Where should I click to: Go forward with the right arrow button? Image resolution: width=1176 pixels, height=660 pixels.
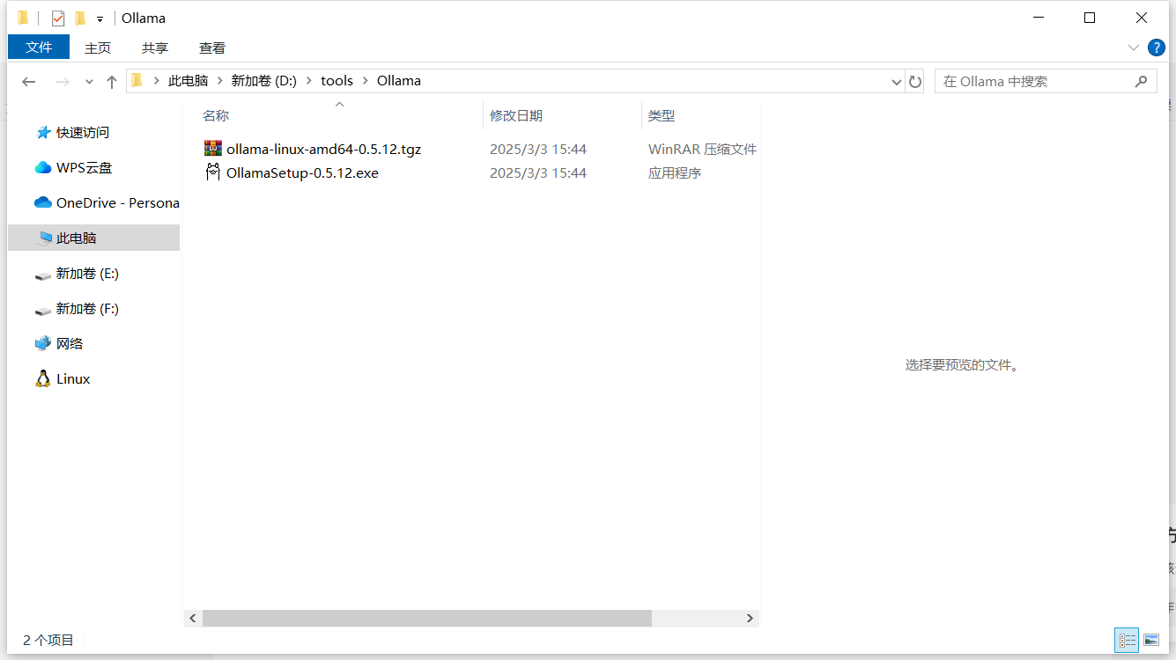[63, 81]
